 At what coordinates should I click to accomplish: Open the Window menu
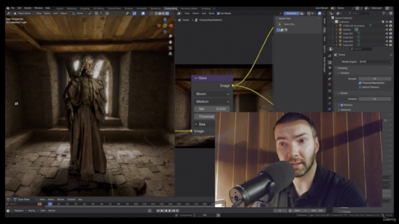[39, 8]
